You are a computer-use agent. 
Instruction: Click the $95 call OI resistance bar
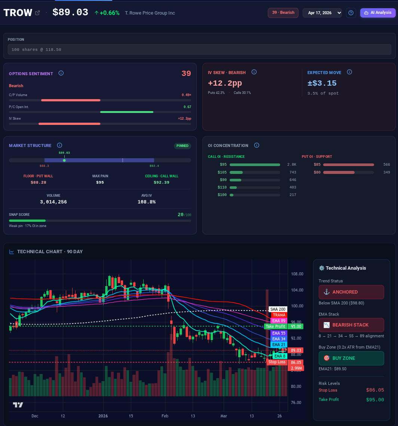point(255,165)
